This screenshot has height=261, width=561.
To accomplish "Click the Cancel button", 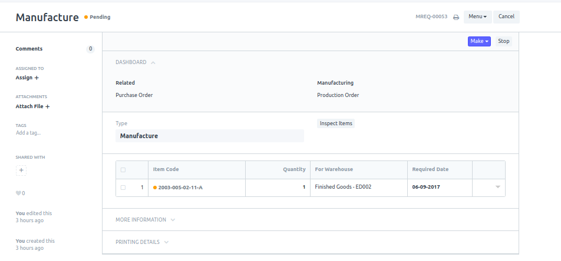I will click(506, 17).
